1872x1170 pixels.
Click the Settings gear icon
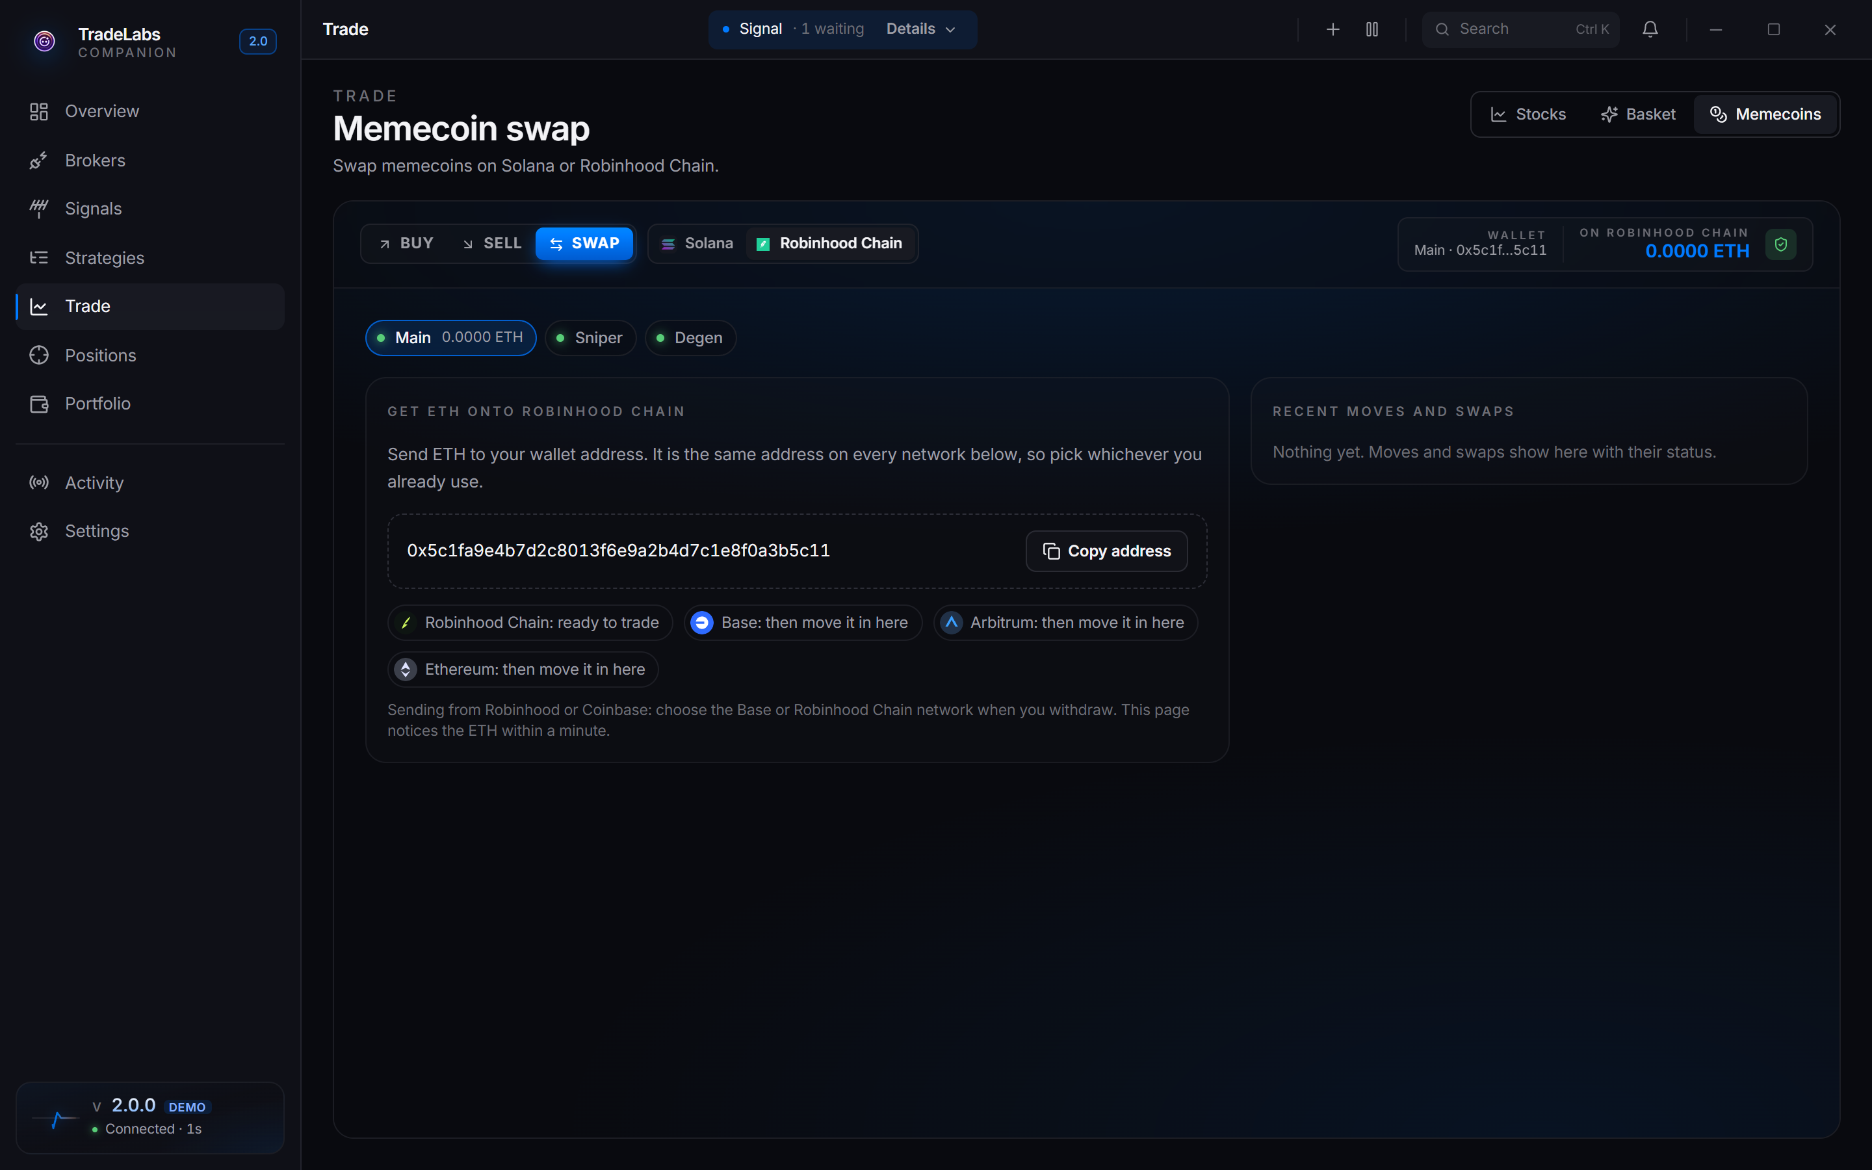tap(39, 532)
